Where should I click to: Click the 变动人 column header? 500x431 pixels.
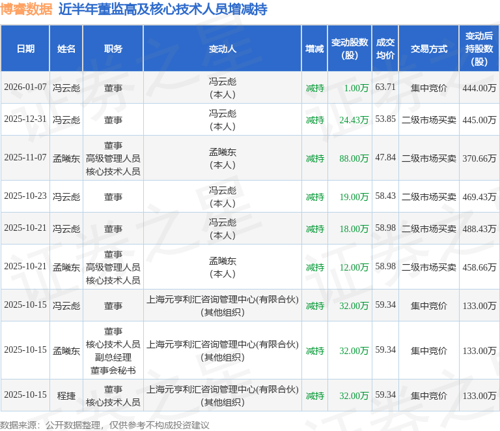coord(222,49)
